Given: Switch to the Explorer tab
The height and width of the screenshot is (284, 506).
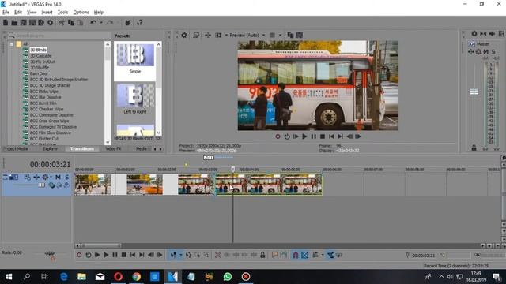Looking at the screenshot, I should pos(50,149).
